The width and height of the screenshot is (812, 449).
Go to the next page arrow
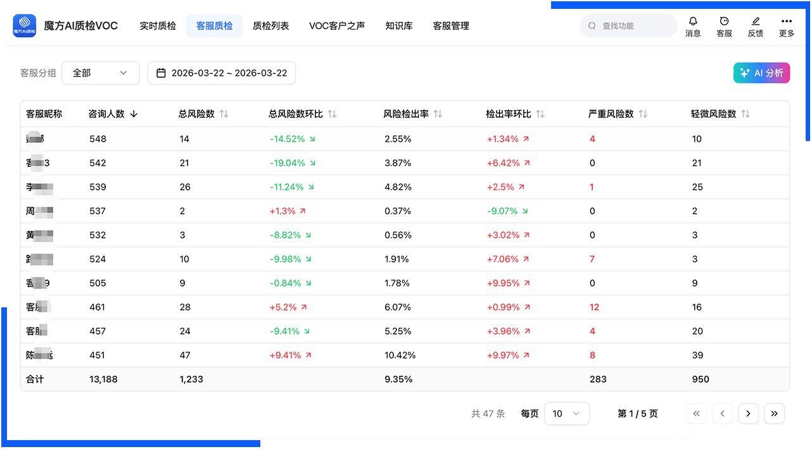coord(748,414)
